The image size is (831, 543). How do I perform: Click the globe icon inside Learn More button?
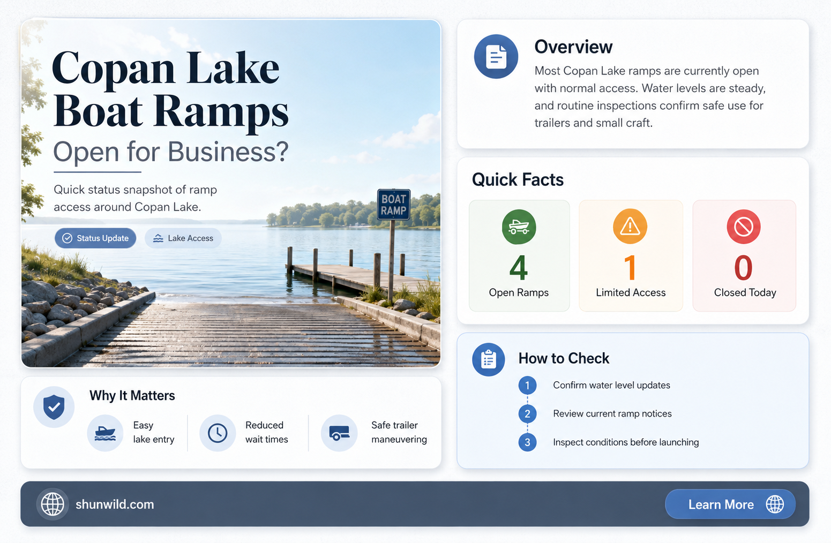pos(775,504)
